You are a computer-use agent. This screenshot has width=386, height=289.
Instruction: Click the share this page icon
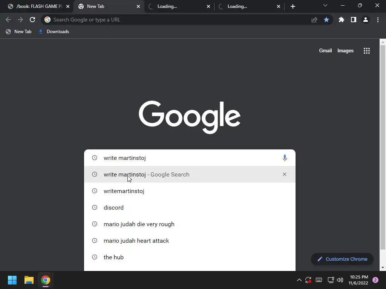(x=314, y=20)
